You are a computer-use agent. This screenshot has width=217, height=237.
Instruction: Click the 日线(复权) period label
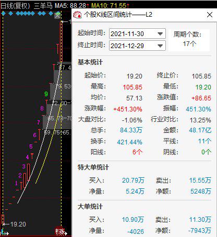coord(16,6)
